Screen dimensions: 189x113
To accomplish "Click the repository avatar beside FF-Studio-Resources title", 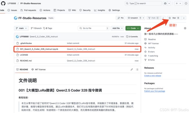I will (16, 18).
